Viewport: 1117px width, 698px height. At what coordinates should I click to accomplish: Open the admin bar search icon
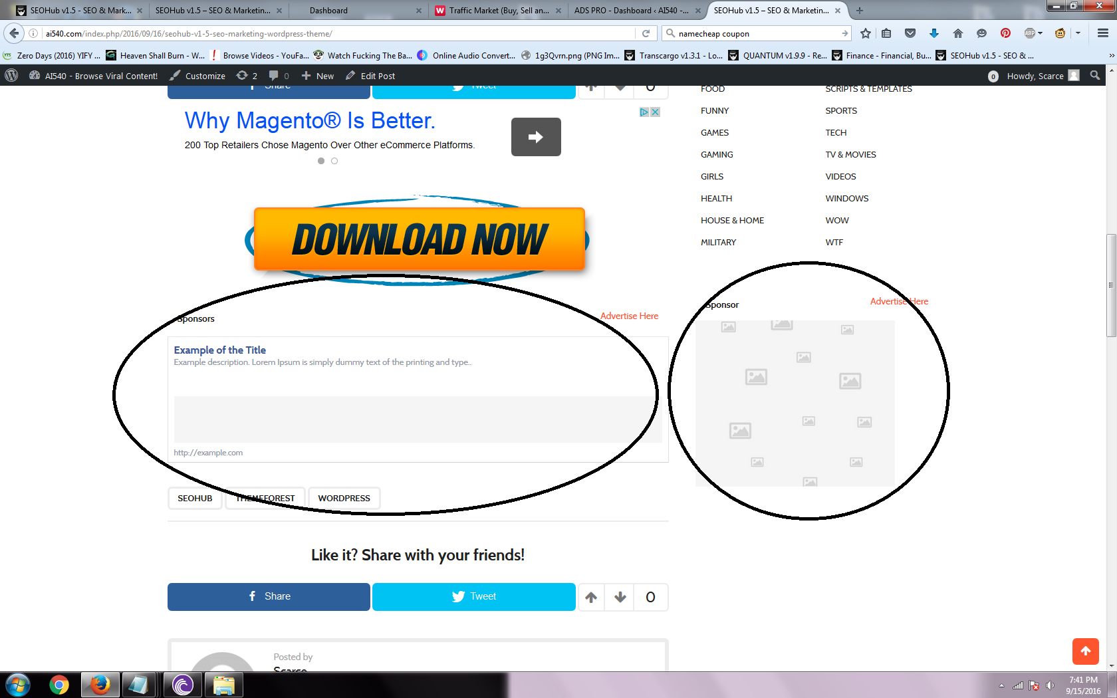(x=1095, y=76)
